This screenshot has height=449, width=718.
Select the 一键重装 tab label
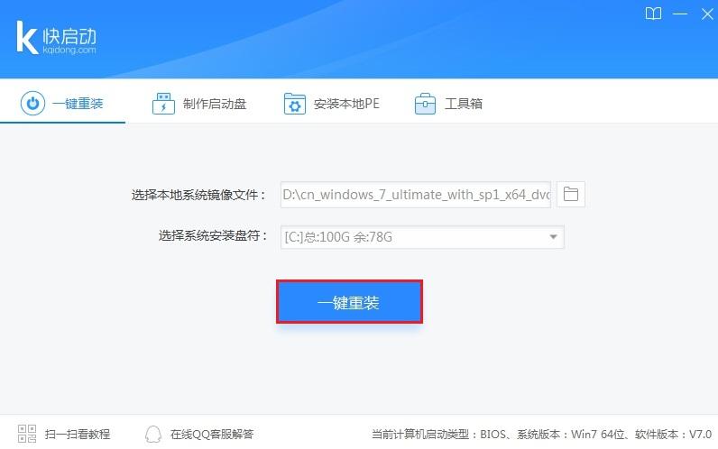tap(78, 104)
